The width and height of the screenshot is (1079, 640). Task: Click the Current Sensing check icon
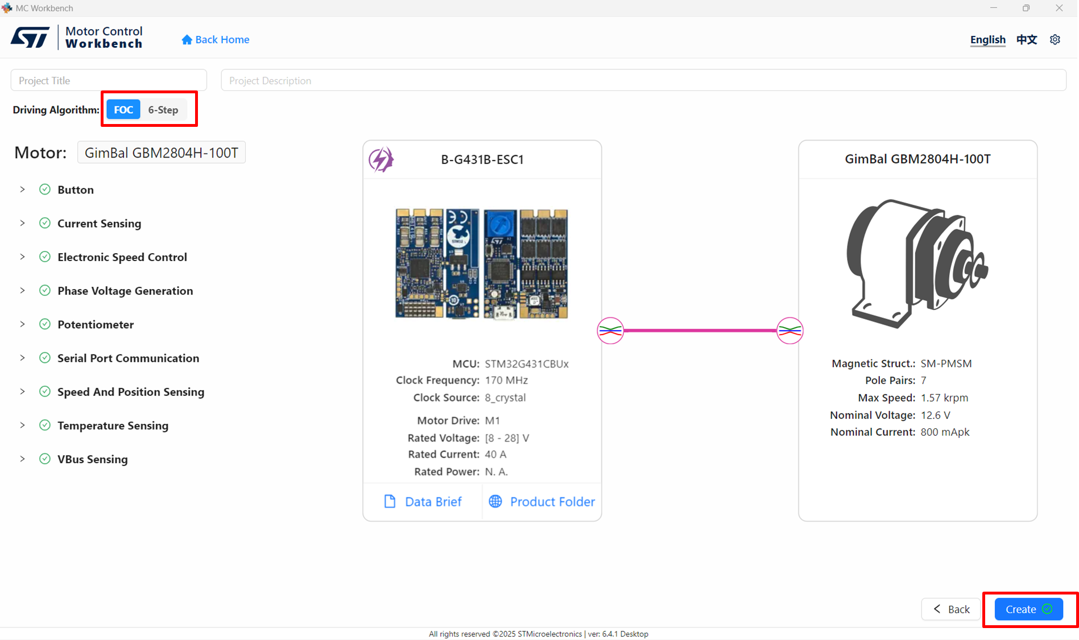tap(45, 223)
